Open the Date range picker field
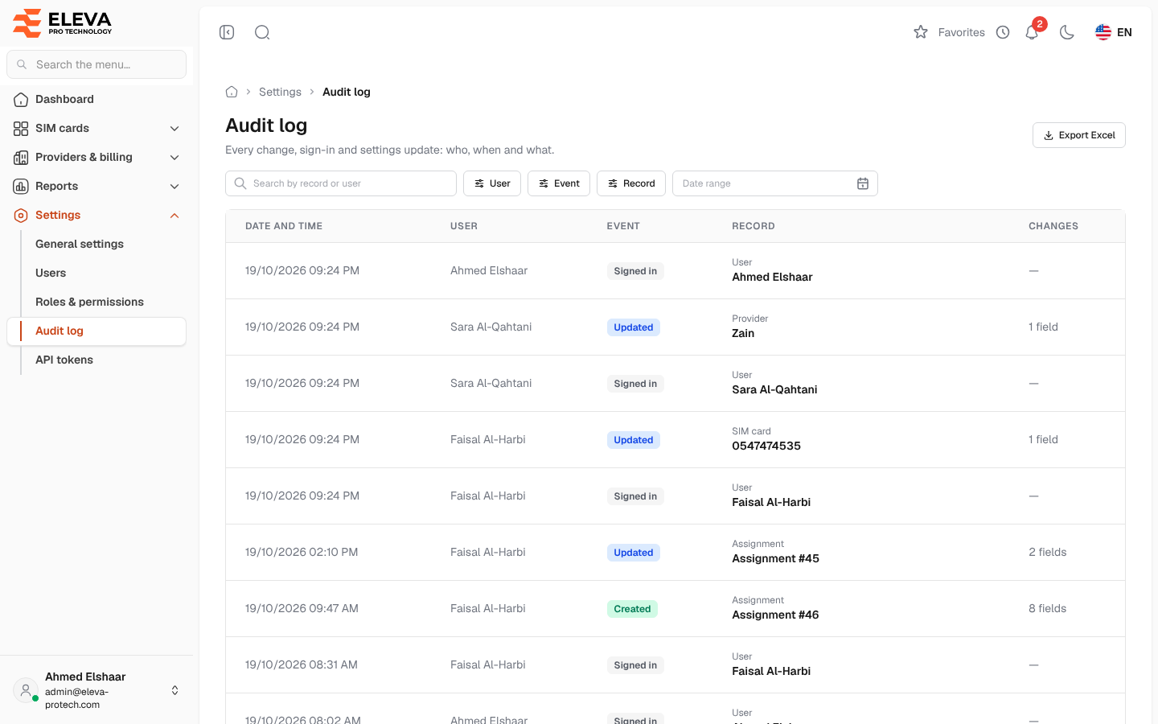The height and width of the screenshot is (724, 1158). point(775,183)
